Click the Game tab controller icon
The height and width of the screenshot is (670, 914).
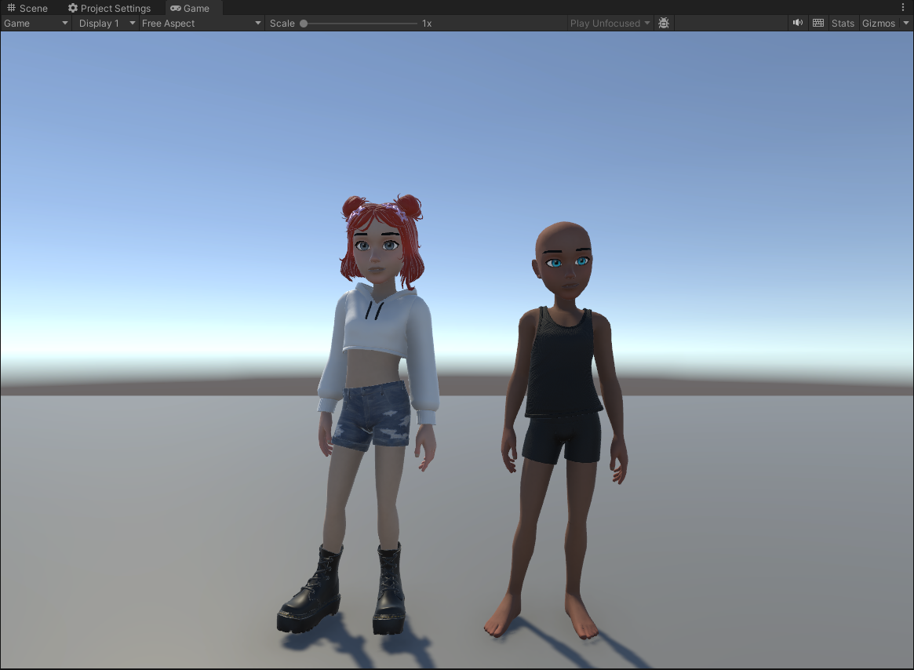[174, 8]
